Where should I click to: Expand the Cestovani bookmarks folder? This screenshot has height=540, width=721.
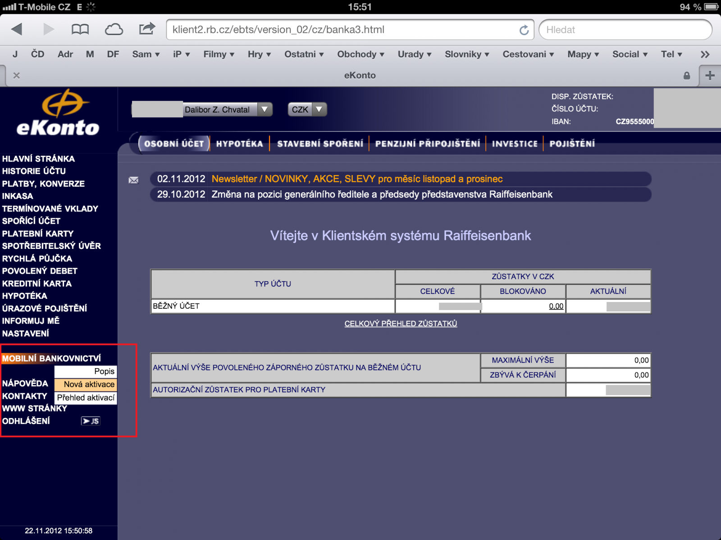(x=529, y=54)
